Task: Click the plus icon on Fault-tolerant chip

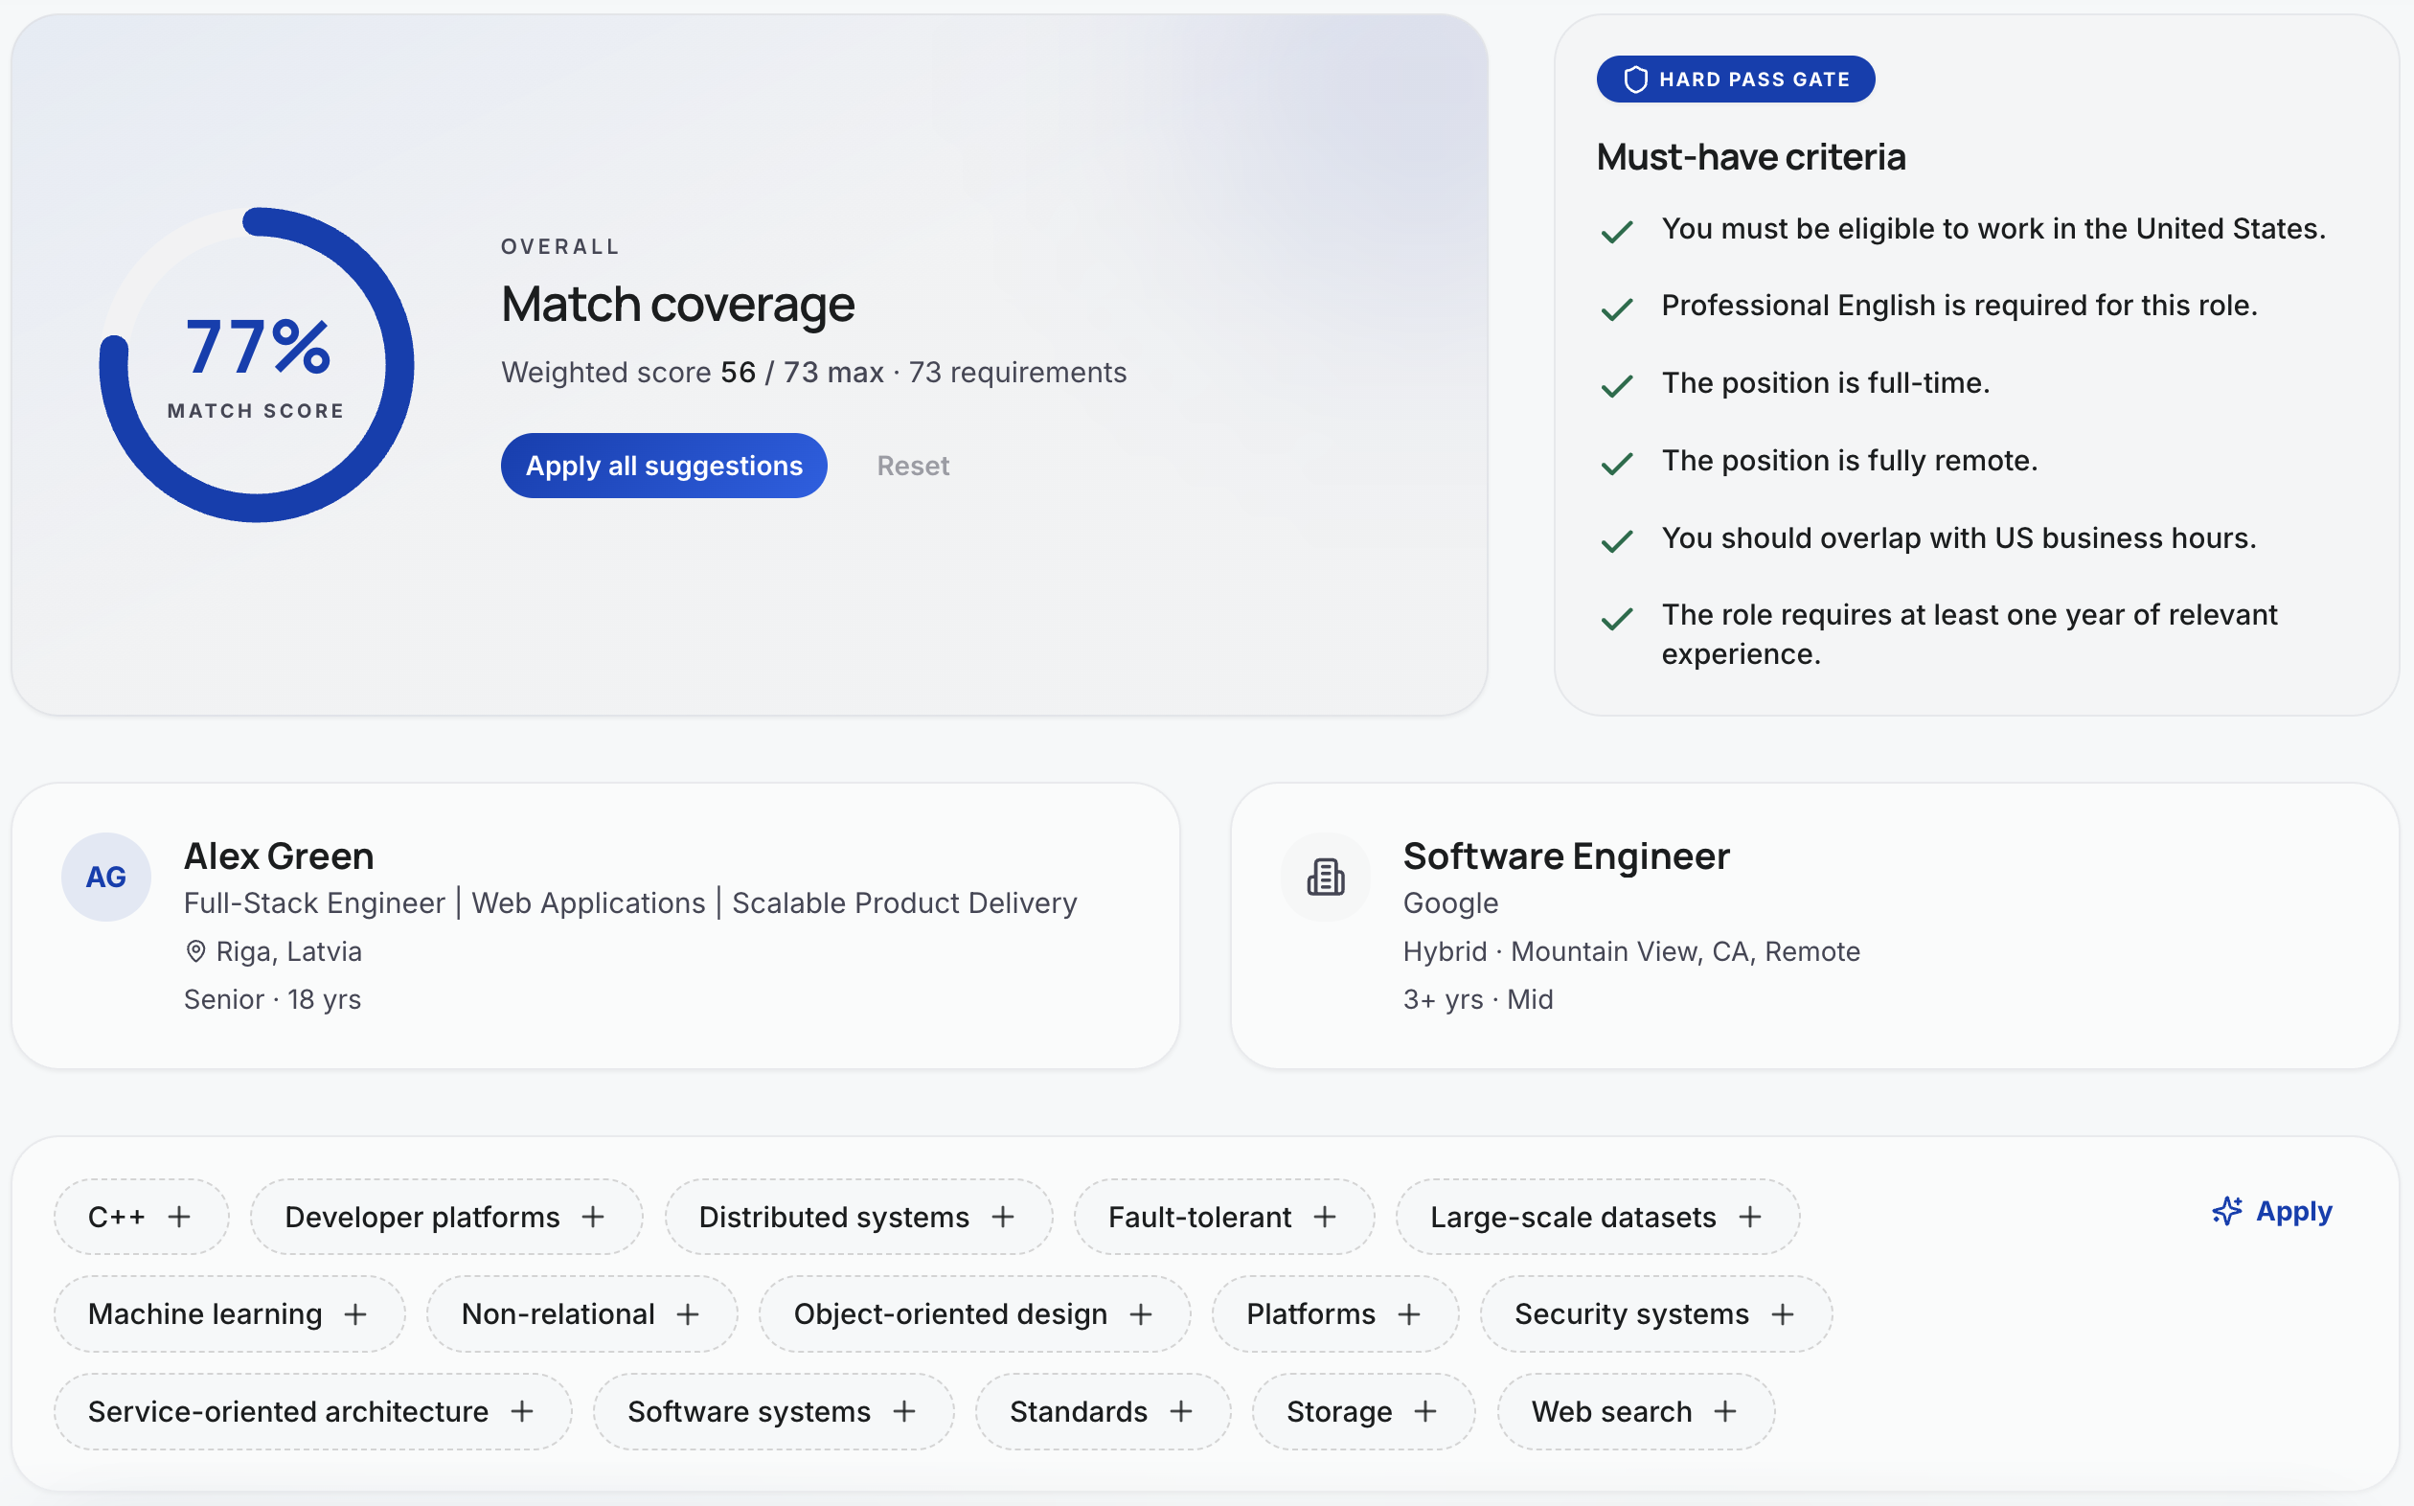Action: (x=1325, y=1216)
